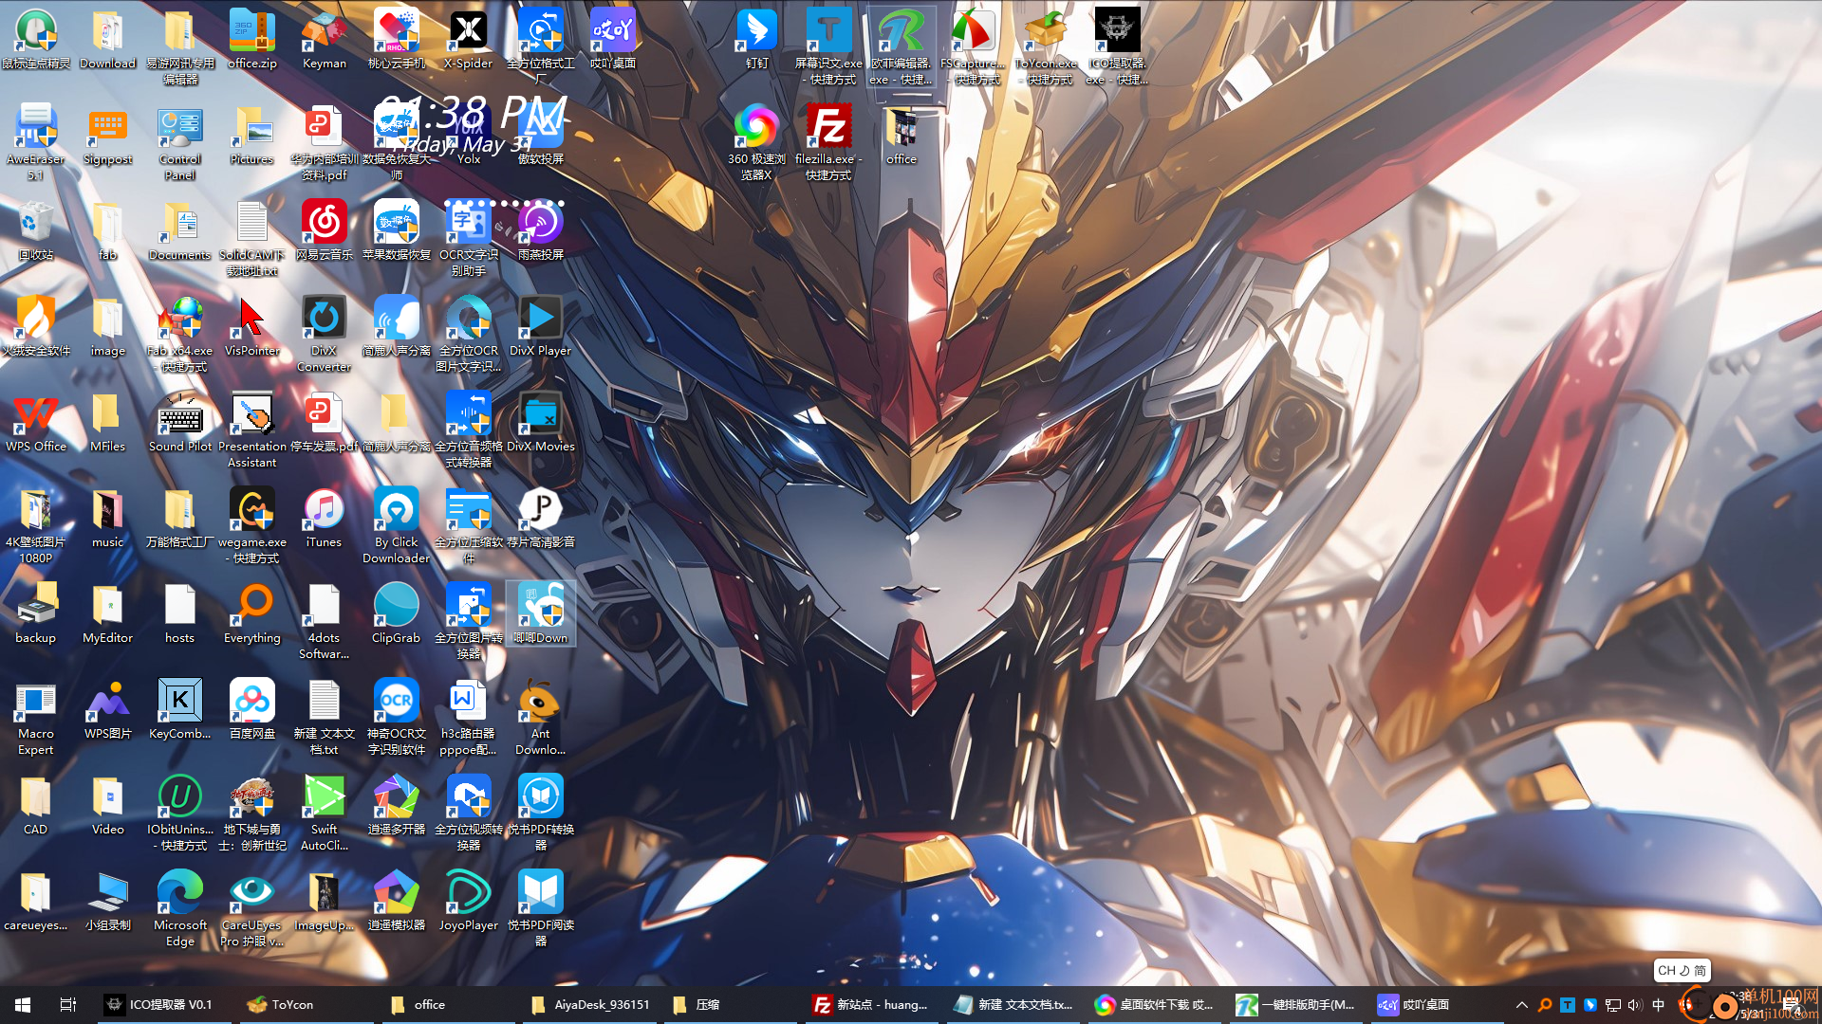Expand hidden system tray icons
Image resolution: width=1822 pixels, height=1024 pixels.
point(1522,1005)
